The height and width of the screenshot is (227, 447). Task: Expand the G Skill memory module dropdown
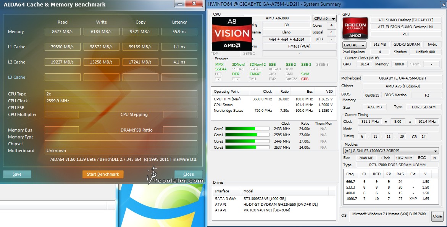point(391,151)
